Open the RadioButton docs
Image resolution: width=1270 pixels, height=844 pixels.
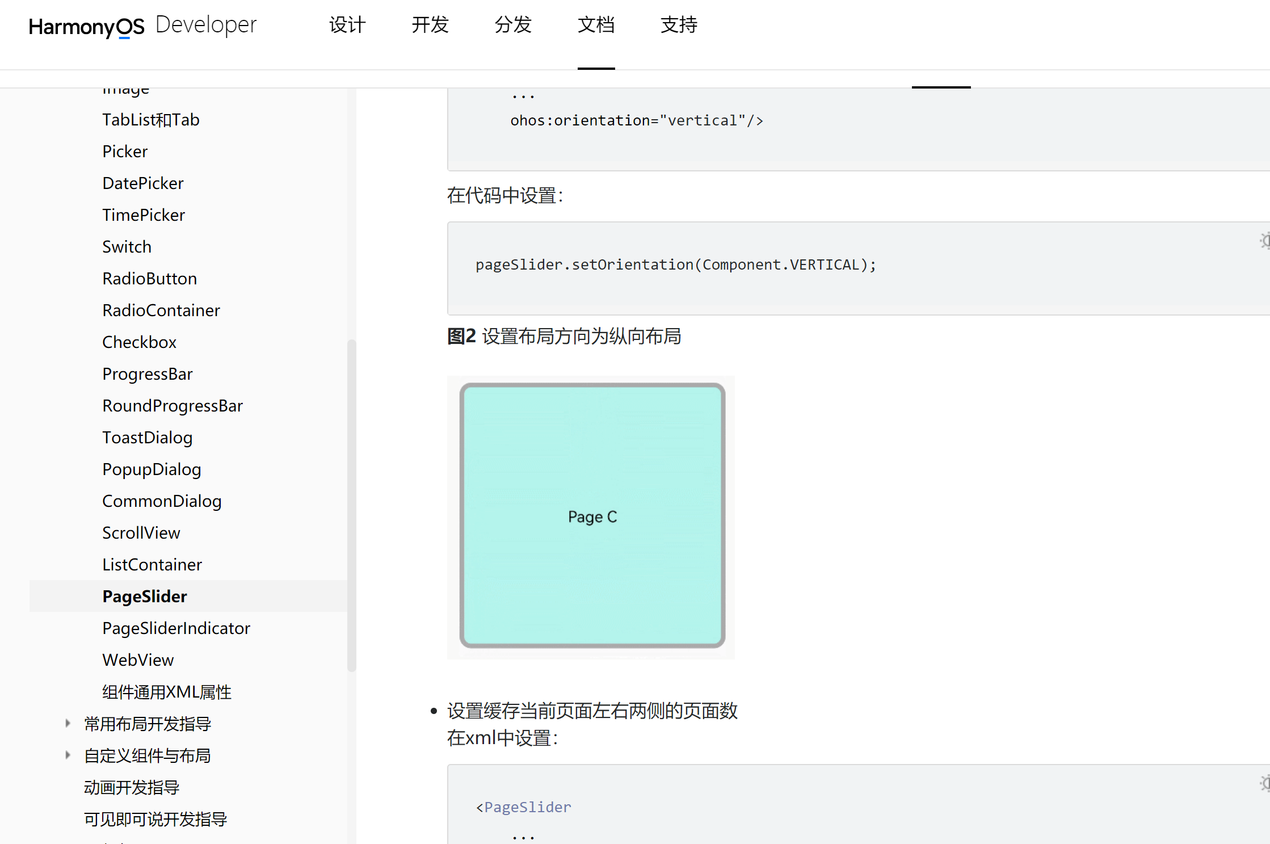click(150, 278)
